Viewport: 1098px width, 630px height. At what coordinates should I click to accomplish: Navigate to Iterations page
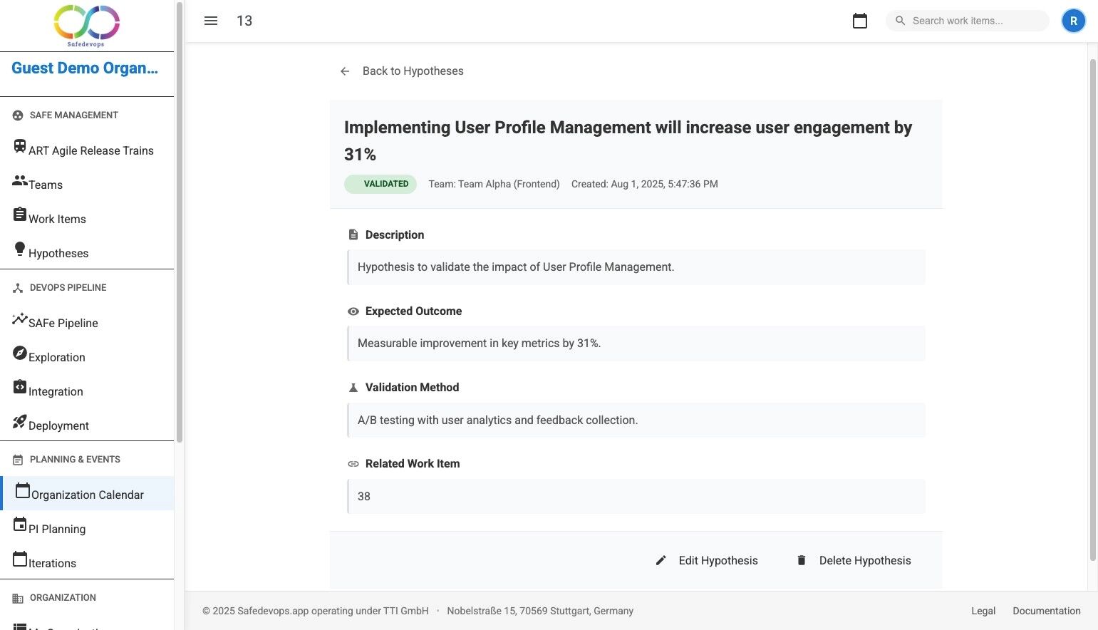pyautogui.click(x=52, y=563)
